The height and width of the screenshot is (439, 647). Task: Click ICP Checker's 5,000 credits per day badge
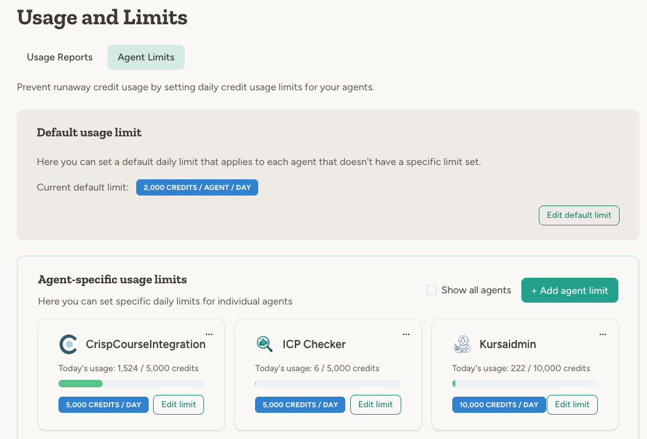coord(300,405)
